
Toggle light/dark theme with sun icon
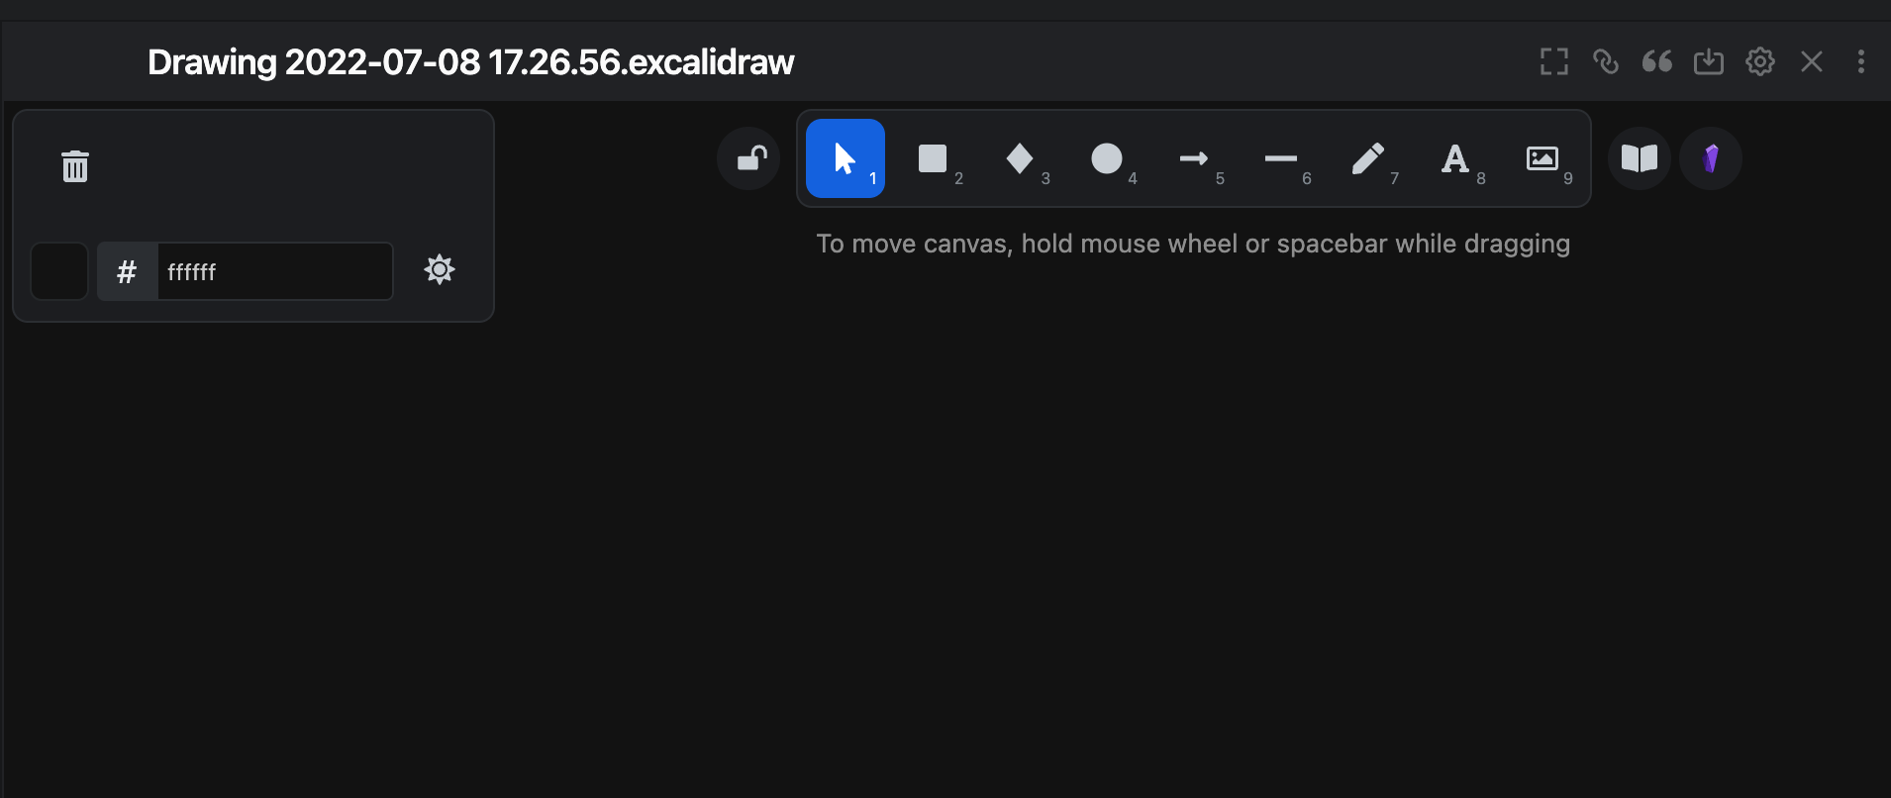click(439, 269)
